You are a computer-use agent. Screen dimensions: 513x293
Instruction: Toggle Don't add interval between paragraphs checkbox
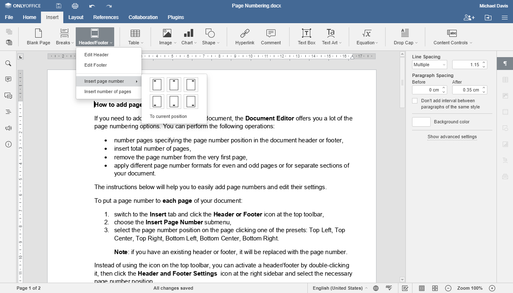pyautogui.click(x=415, y=101)
